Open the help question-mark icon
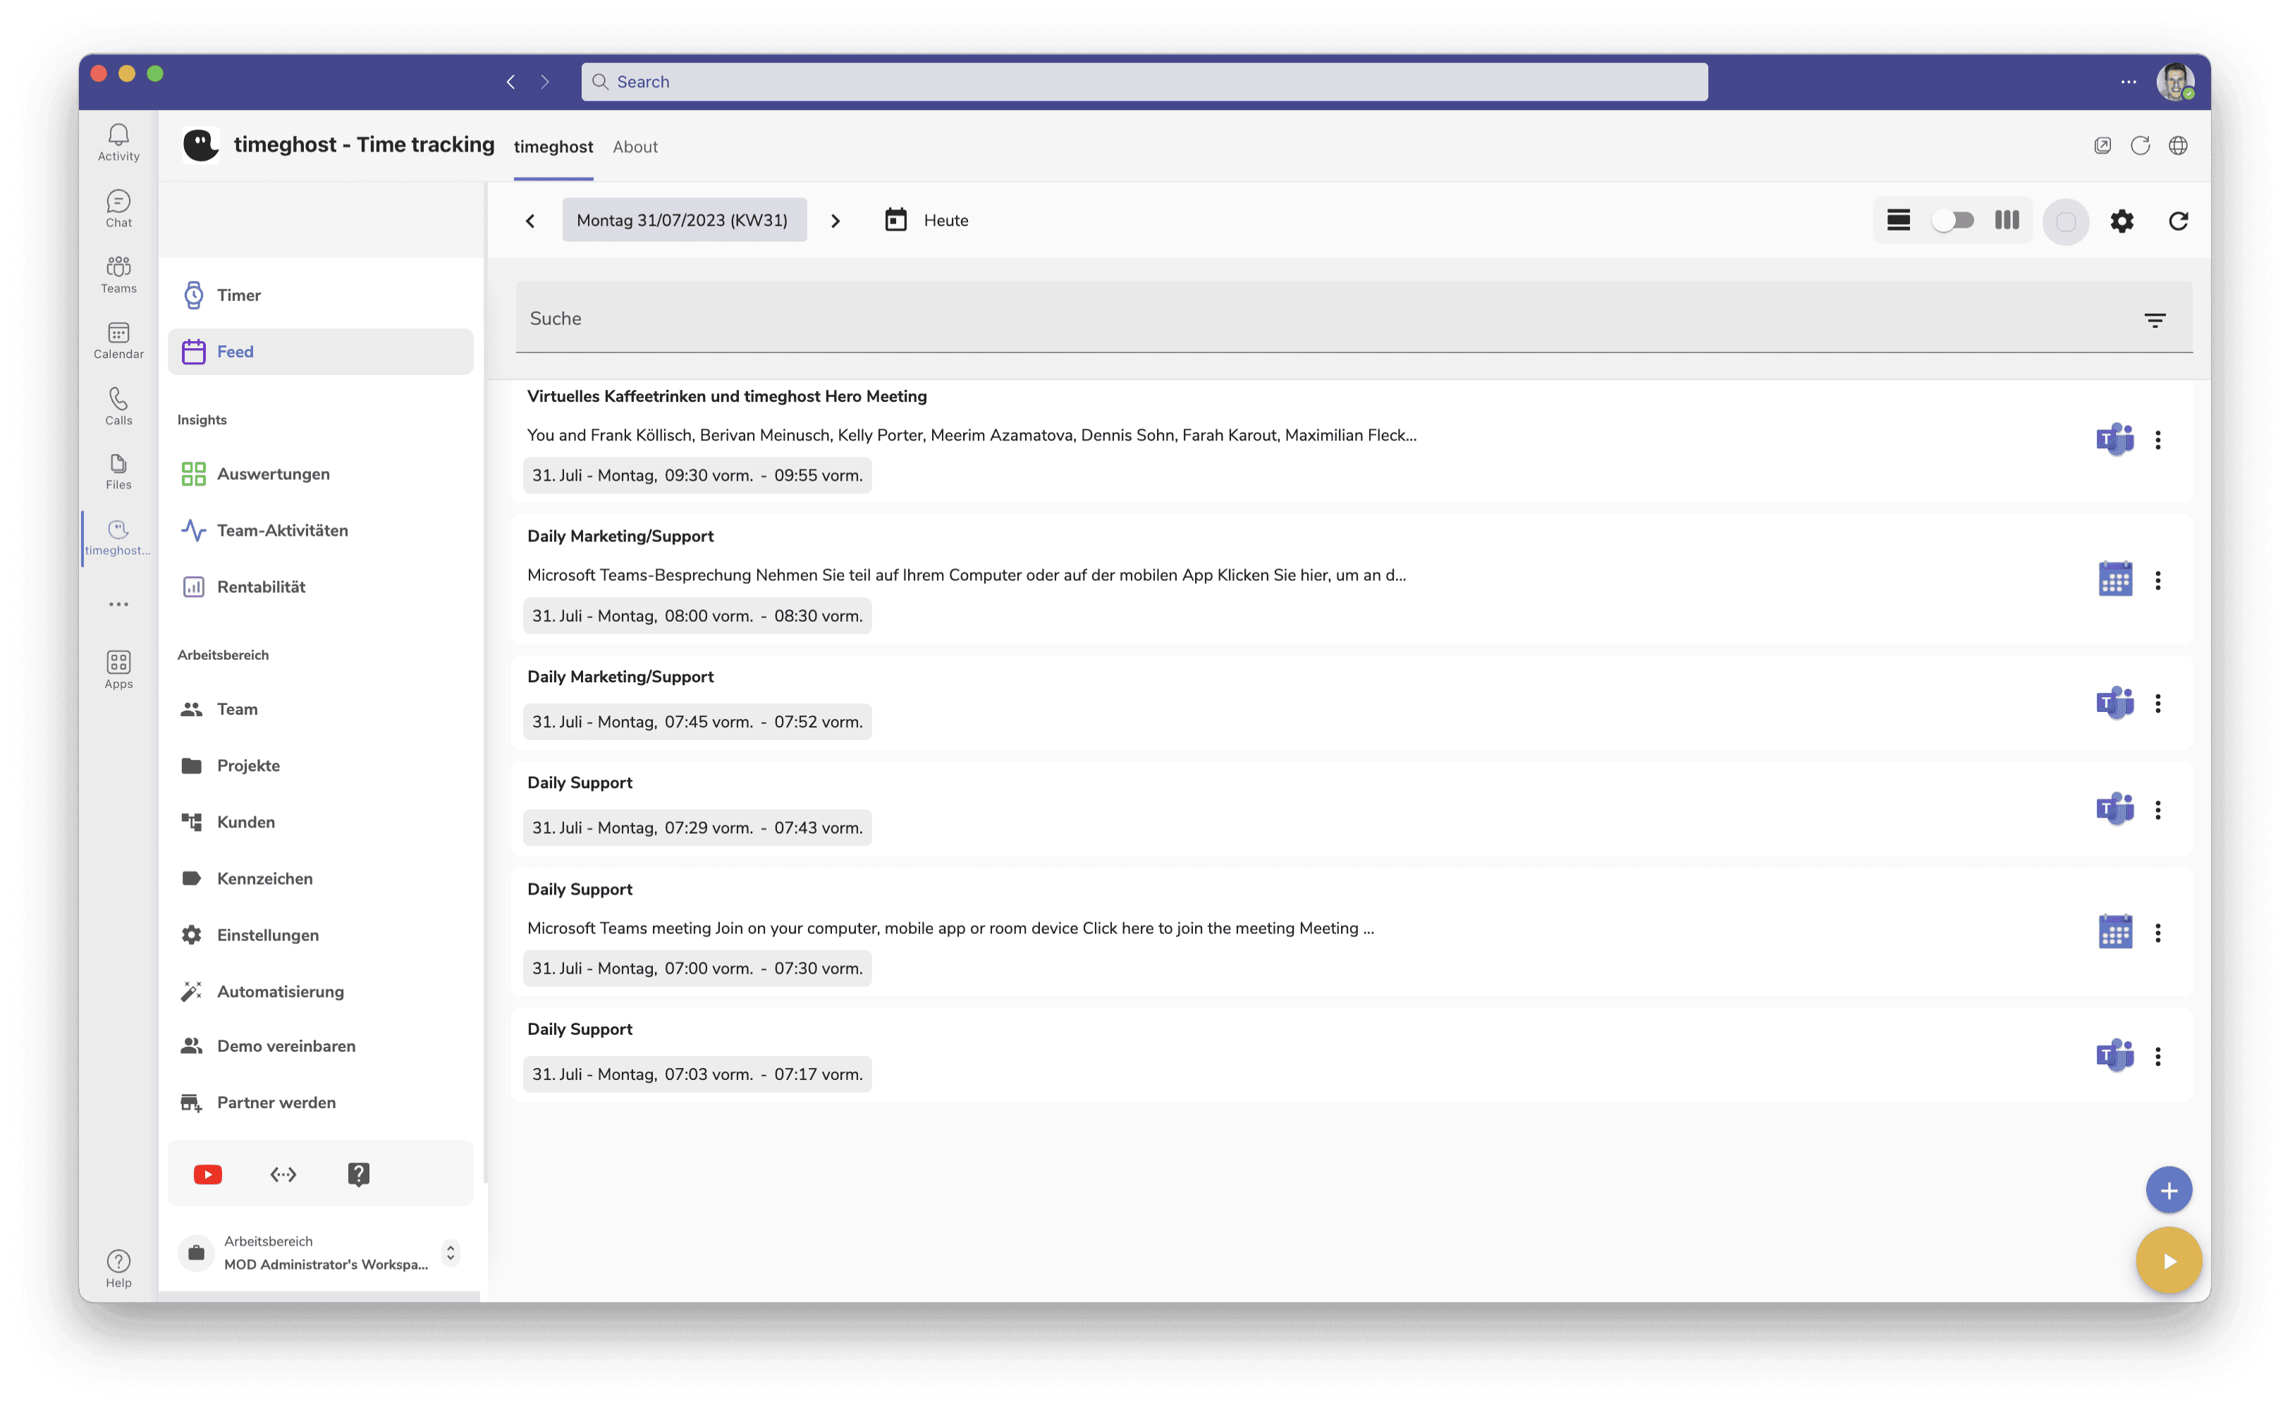 pos(359,1174)
